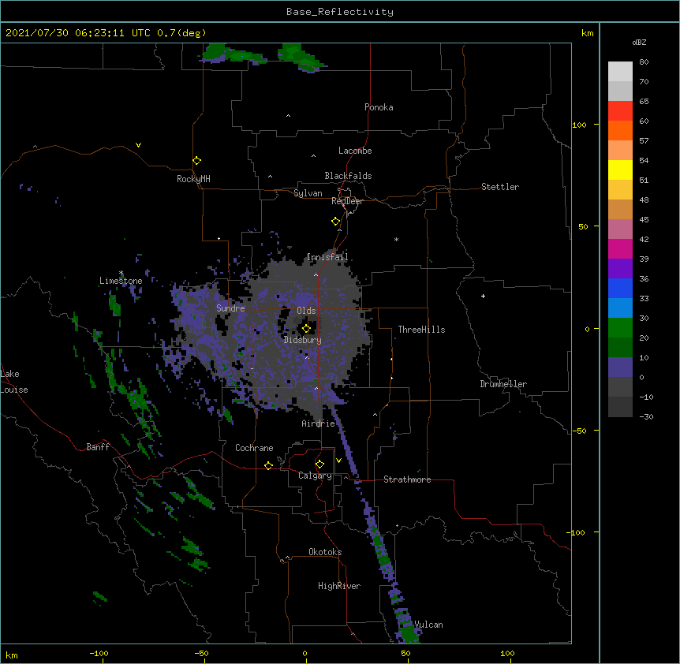This screenshot has width=680, height=664.
Task: Click the Banff town label
Action: (98, 447)
